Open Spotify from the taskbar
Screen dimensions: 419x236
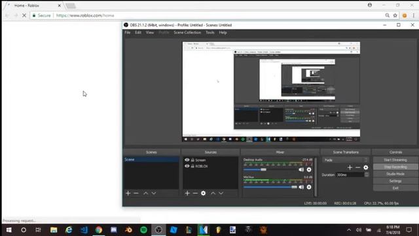pyautogui.click(x=143, y=230)
